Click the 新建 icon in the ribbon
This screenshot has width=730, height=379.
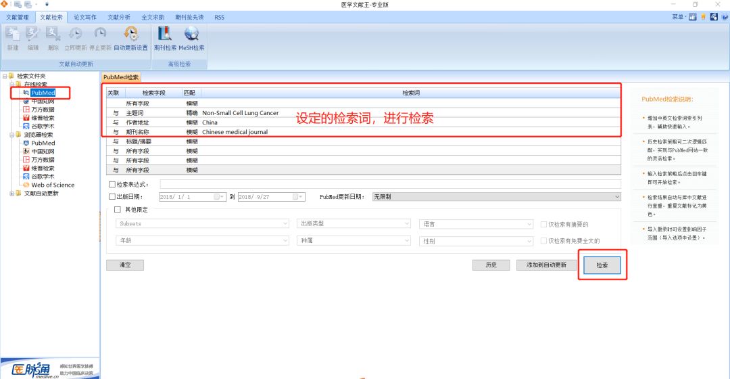(x=13, y=34)
